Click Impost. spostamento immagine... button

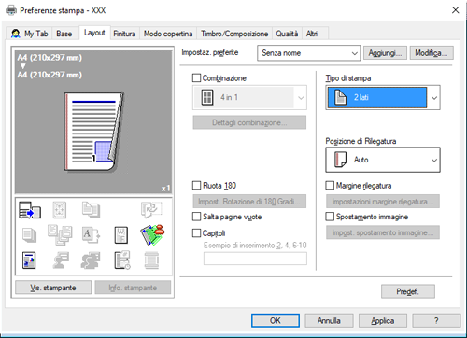383,232
